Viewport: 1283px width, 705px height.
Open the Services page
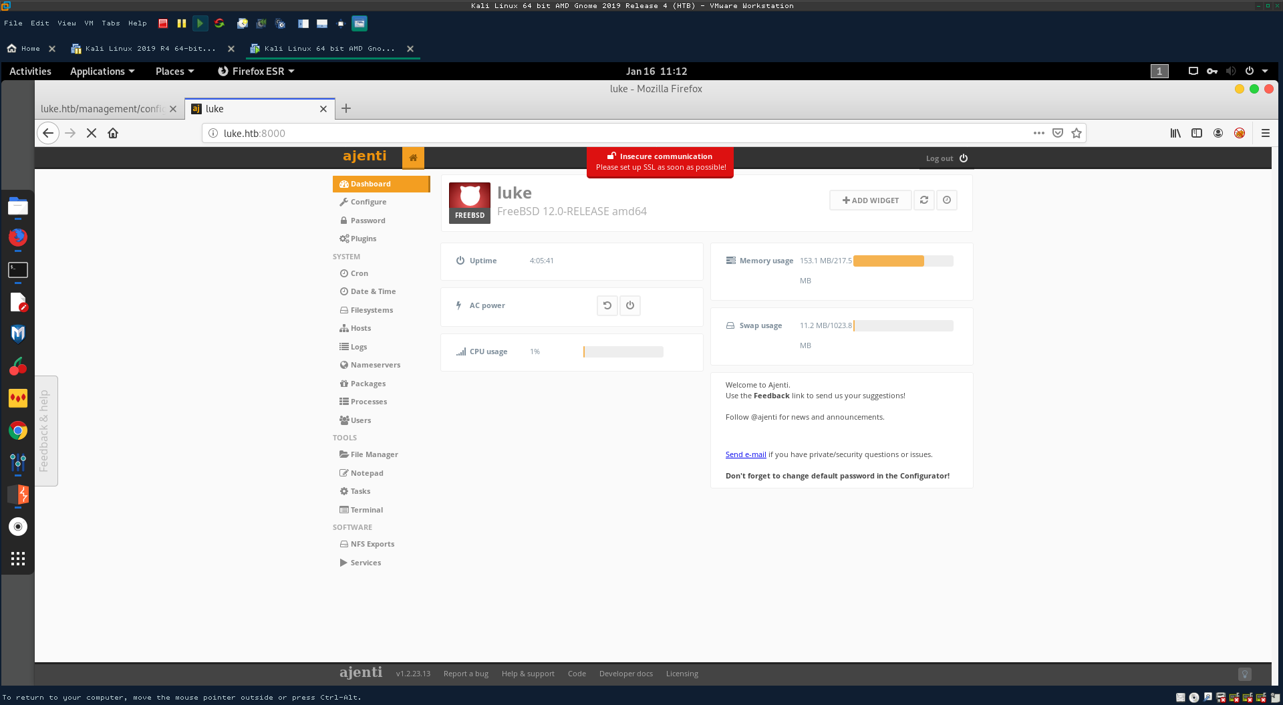coord(361,563)
